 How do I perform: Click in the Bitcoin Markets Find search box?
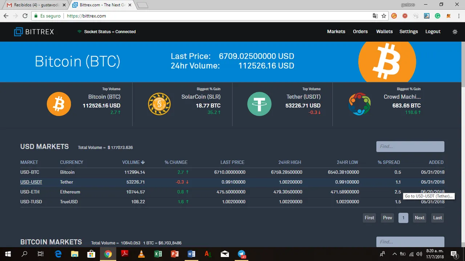pos(410,242)
